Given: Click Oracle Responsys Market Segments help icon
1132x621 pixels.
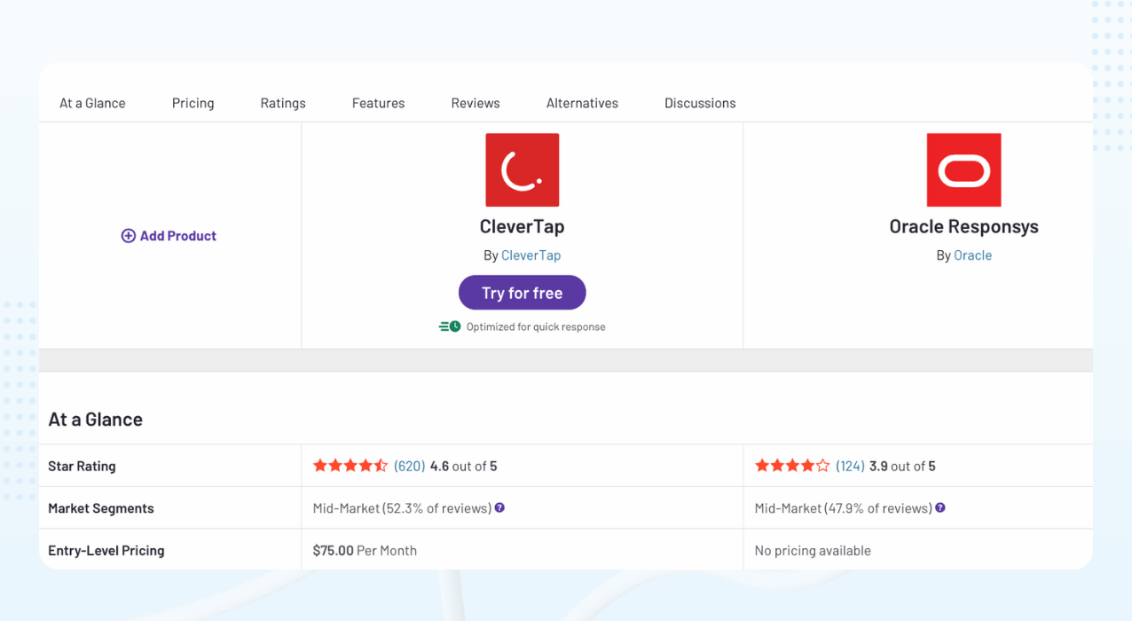Looking at the screenshot, I should click(x=940, y=508).
